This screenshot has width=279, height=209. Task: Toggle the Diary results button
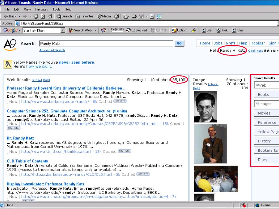(x=266, y=159)
